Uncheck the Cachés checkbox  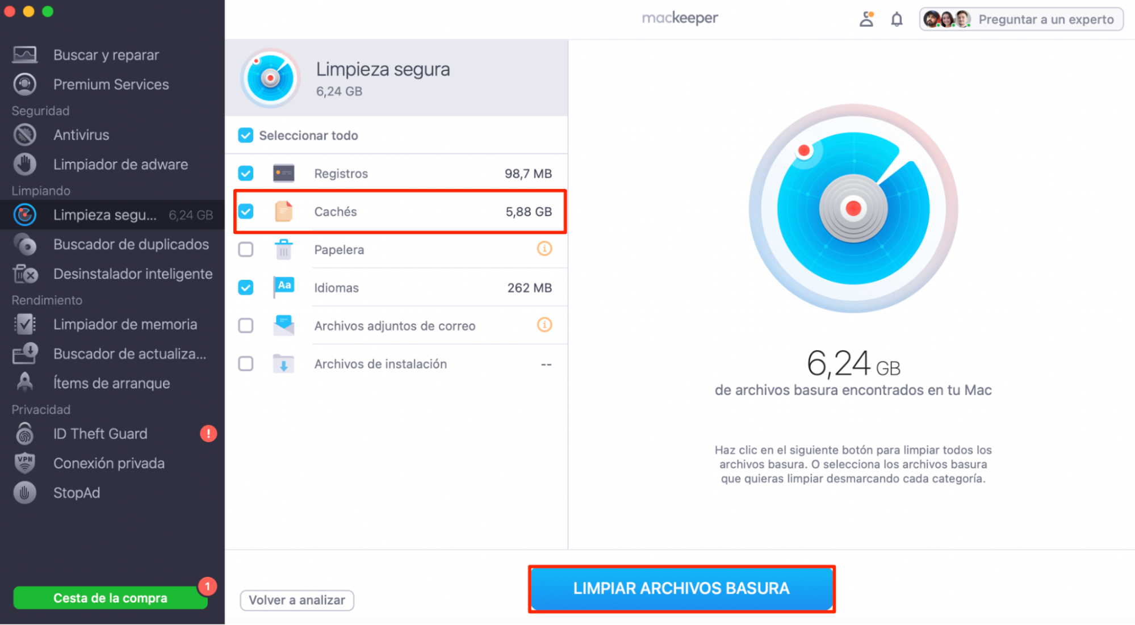(x=245, y=211)
